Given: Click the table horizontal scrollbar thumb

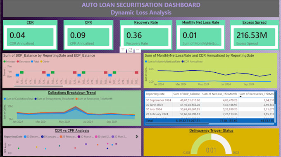Looking at the screenshot, I should (177, 124).
